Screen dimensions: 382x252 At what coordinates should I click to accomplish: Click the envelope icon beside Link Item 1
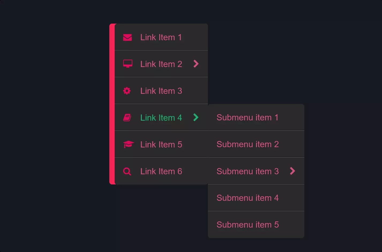click(x=128, y=37)
